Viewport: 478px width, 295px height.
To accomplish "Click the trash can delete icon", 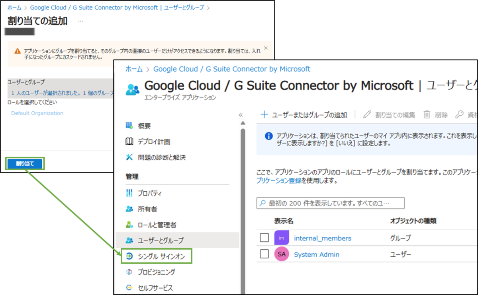I will (427, 115).
